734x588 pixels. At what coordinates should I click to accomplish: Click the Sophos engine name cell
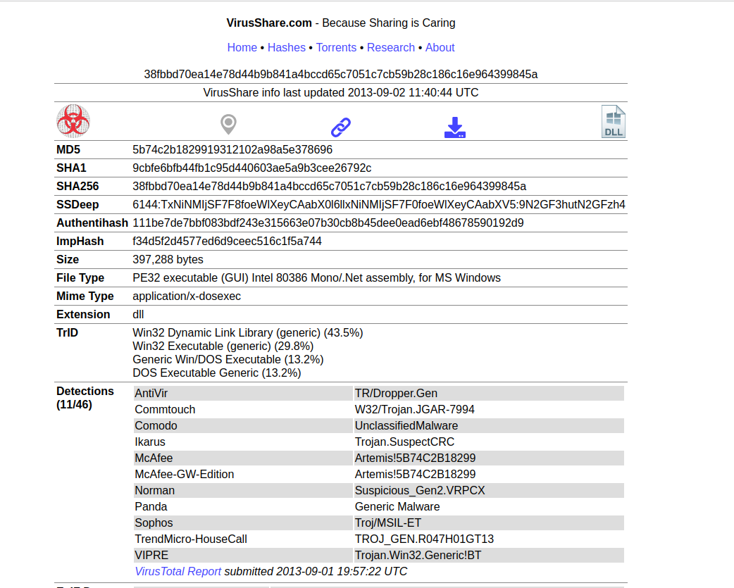click(x=243, y=523)
